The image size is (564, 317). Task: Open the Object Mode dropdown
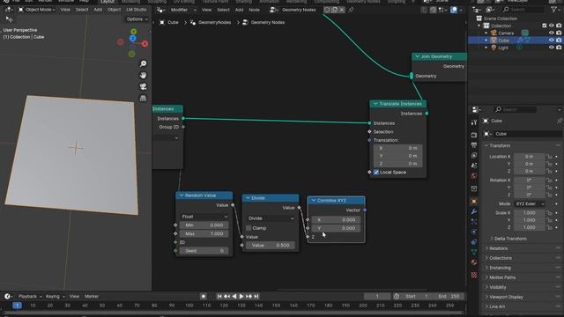(37, 10)
